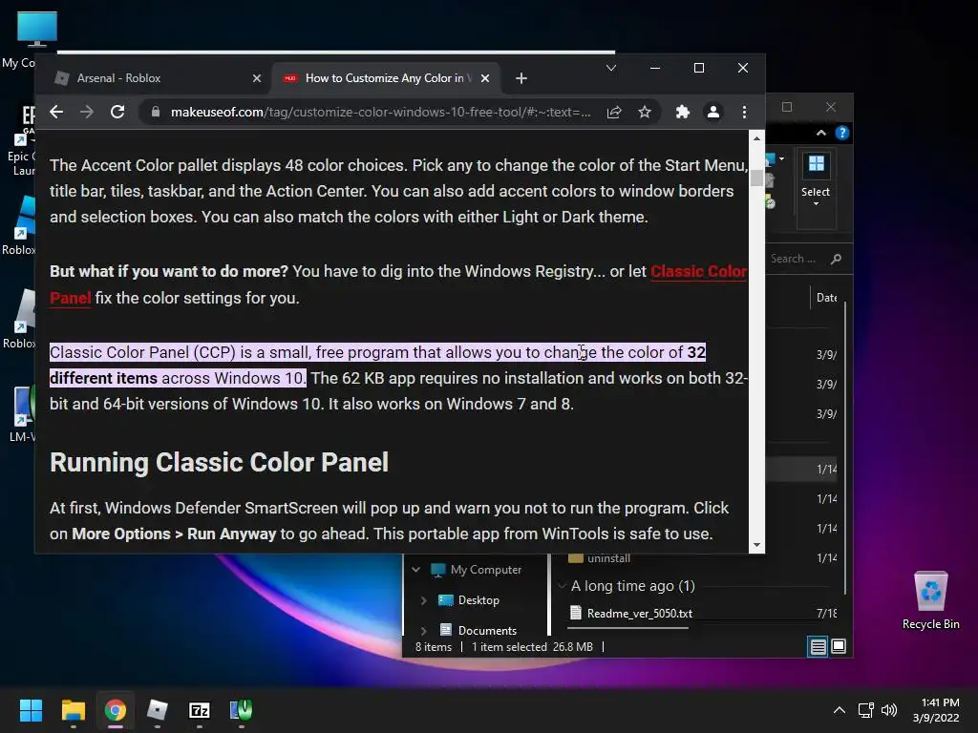
Task: Open the Recycle Bin desktop icon
Action: (x=930, y=600)
